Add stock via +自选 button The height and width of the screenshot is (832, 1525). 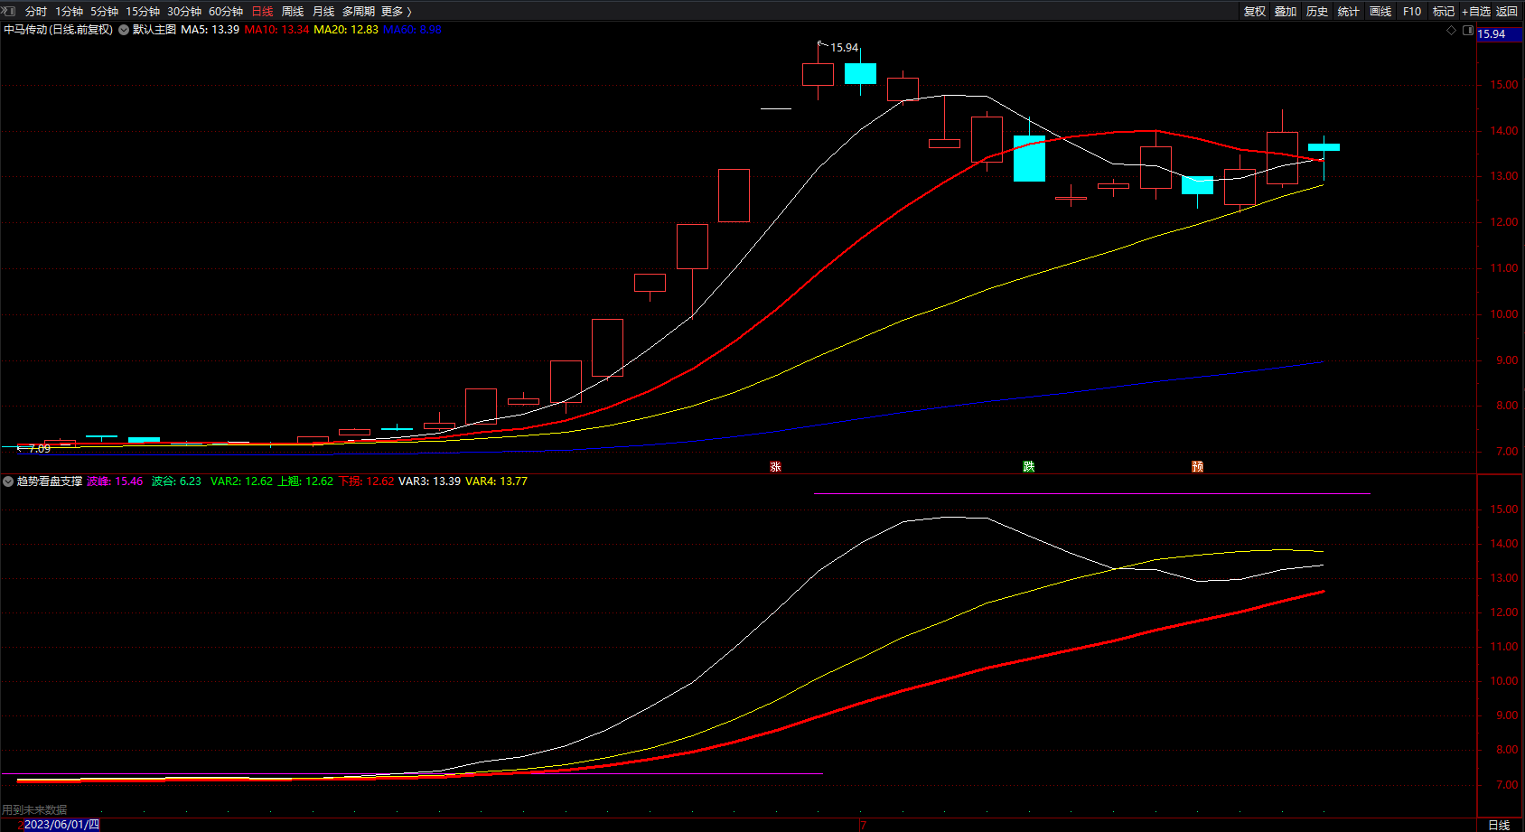pyautogui.click(x=1476, y=12)
